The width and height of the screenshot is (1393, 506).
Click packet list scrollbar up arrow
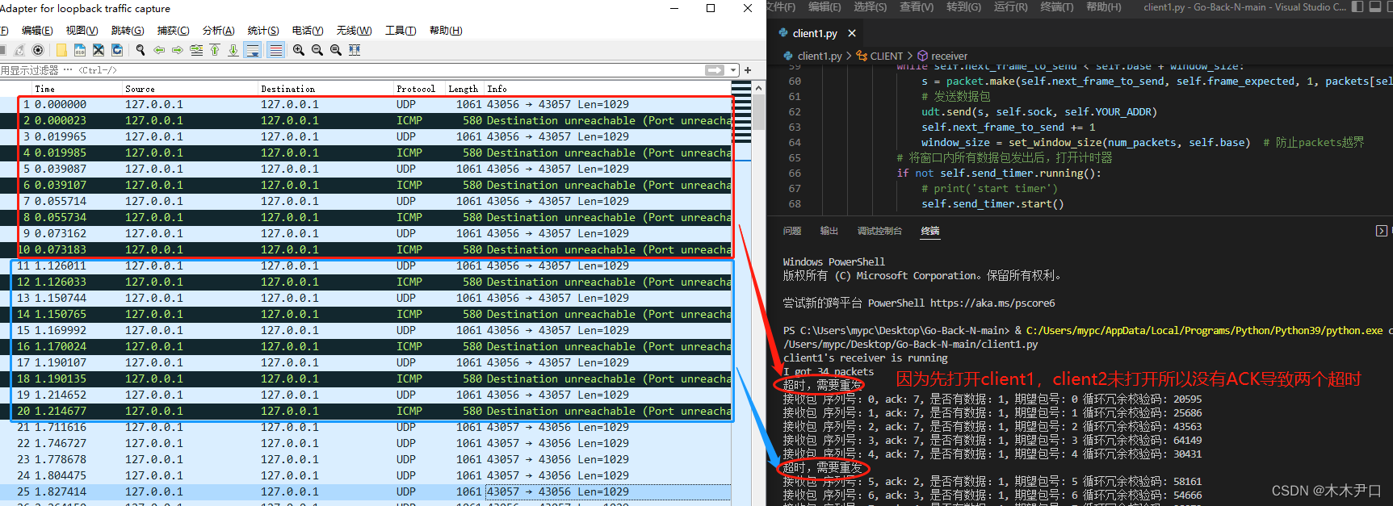click(758, 87)
